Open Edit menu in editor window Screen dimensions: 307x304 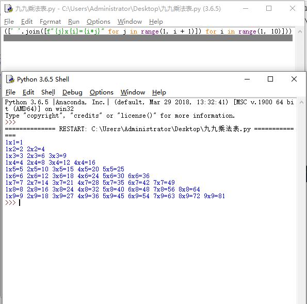tap(27, 22)
